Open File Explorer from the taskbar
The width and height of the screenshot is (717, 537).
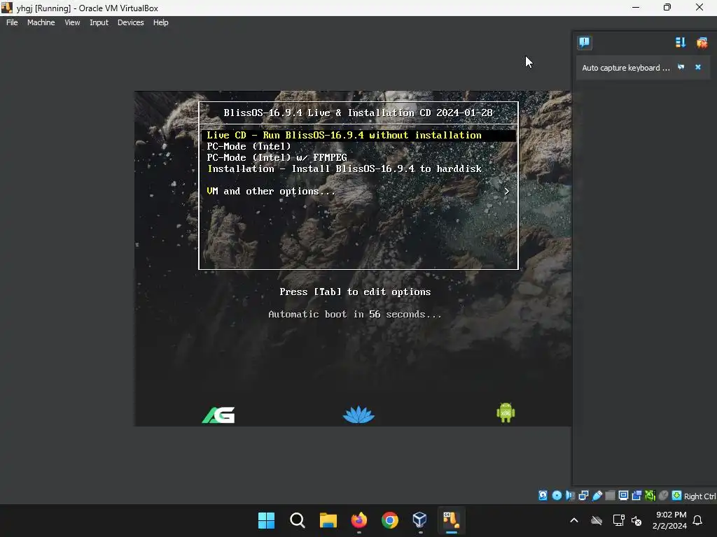point(328,520)
